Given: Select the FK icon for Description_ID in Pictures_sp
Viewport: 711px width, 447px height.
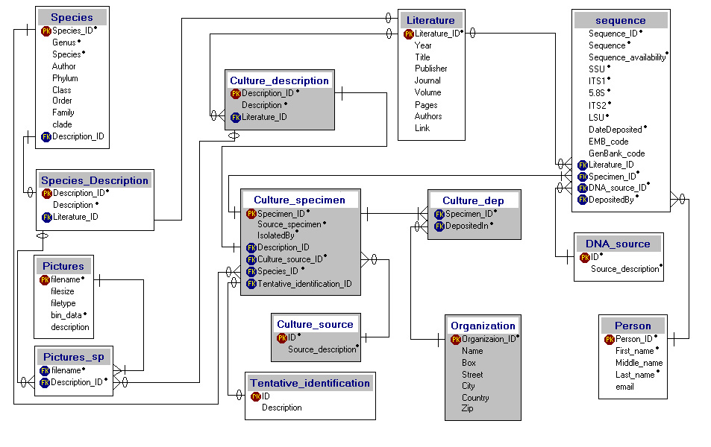Looking at the screenshot, I should pyautogui.click(x=45, y=383).
